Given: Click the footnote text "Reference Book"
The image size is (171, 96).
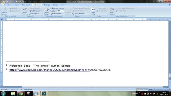Looking at the screenshot, I should click(x=20, y=66).
